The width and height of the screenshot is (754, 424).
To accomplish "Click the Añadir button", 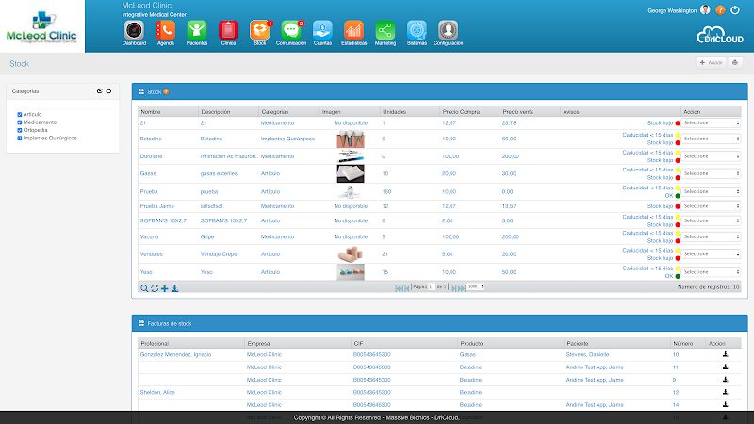I will coord(712,62).
